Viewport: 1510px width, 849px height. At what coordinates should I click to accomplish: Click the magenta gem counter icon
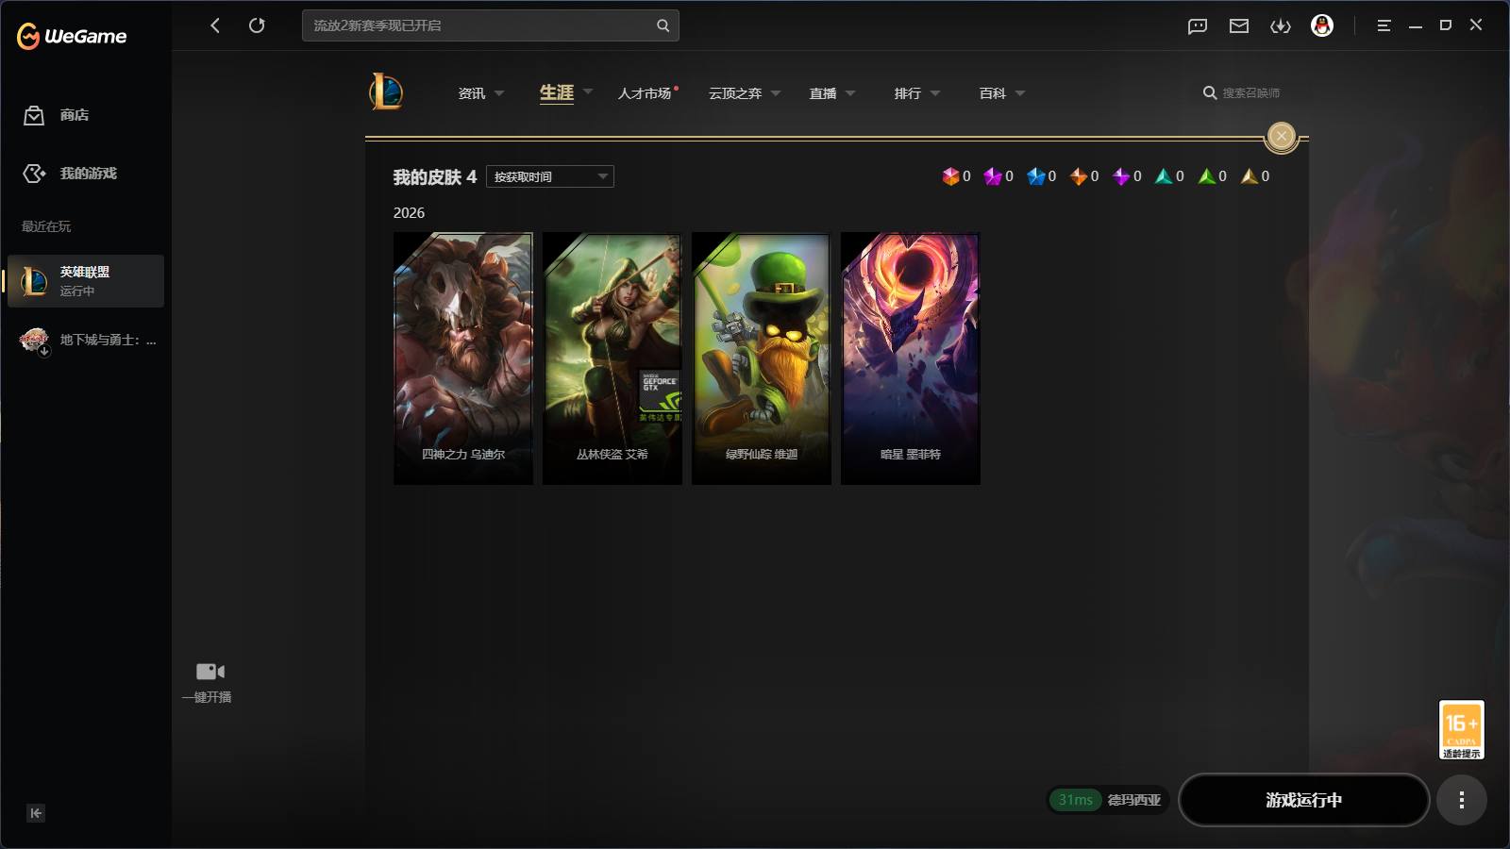pyautogui.click(x=993, y=176)
